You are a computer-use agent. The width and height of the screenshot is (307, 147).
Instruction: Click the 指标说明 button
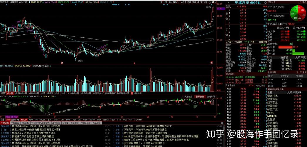coord(211,97)
